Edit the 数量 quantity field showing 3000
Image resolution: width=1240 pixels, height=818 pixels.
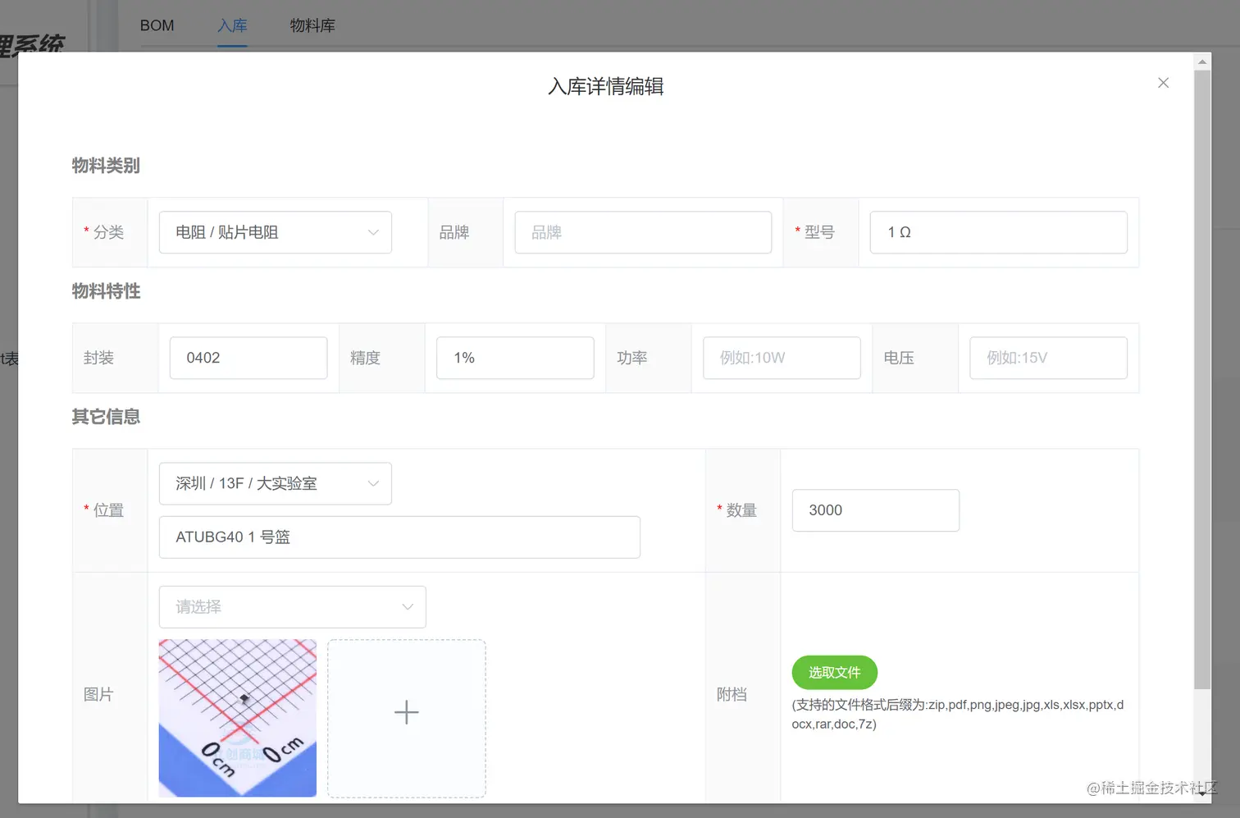875,510
